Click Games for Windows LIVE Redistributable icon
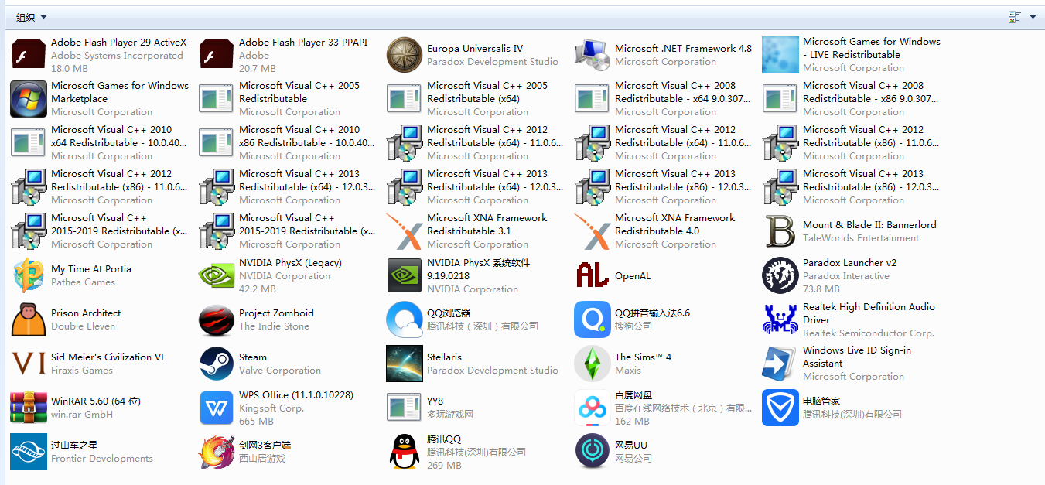This screenshot has height=485, width=1045. [780, 55]
